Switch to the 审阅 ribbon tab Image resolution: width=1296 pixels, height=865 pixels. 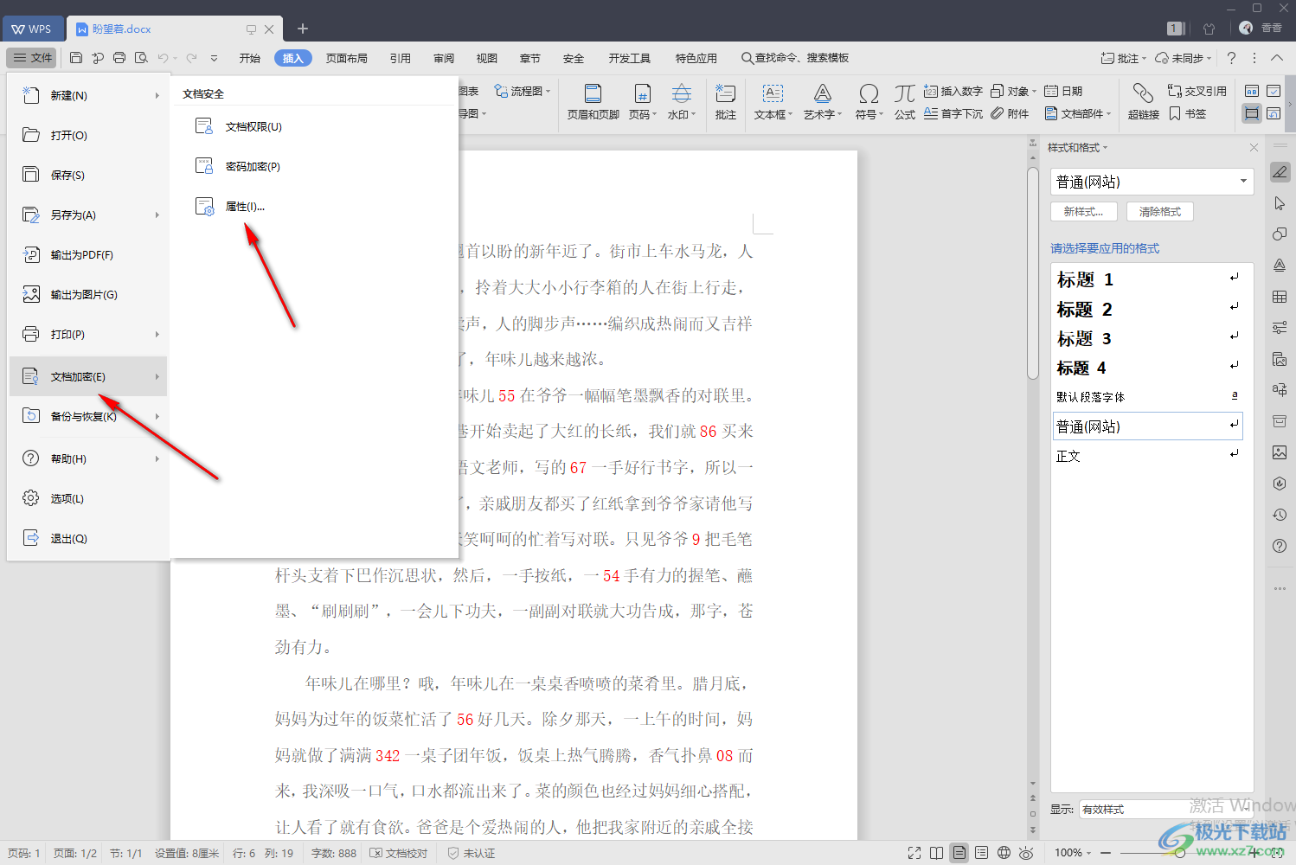(x=444, y=58)
